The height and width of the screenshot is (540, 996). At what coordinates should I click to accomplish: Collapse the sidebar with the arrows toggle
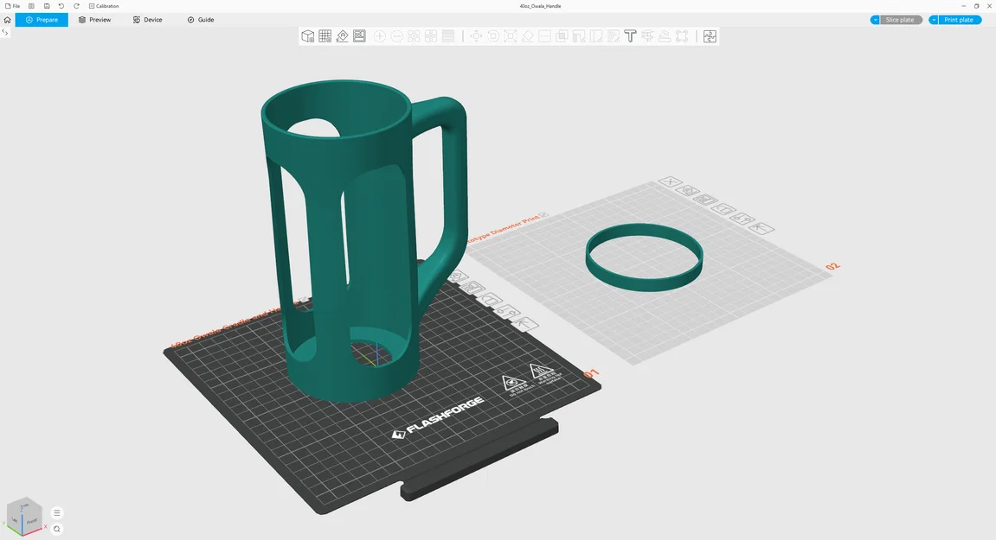click(4, 32)
